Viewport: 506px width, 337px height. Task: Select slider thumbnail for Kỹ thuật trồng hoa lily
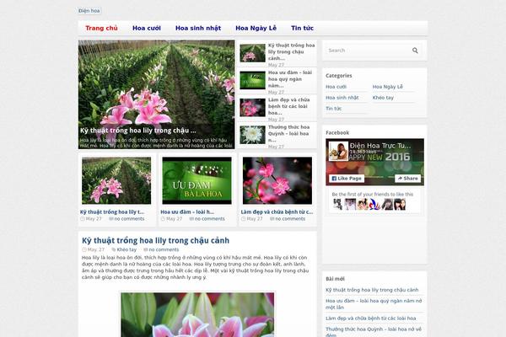click(x=252, y=53)
